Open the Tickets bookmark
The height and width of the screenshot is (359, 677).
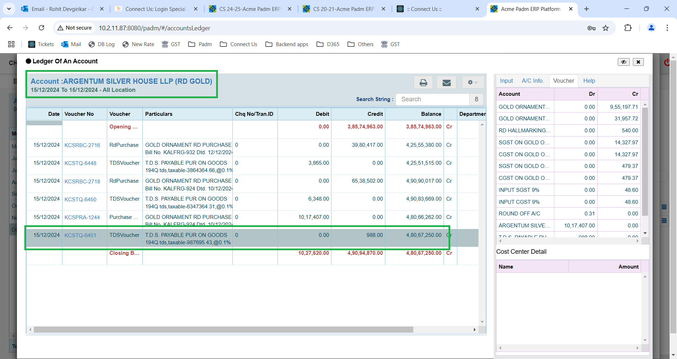[41, 44]
